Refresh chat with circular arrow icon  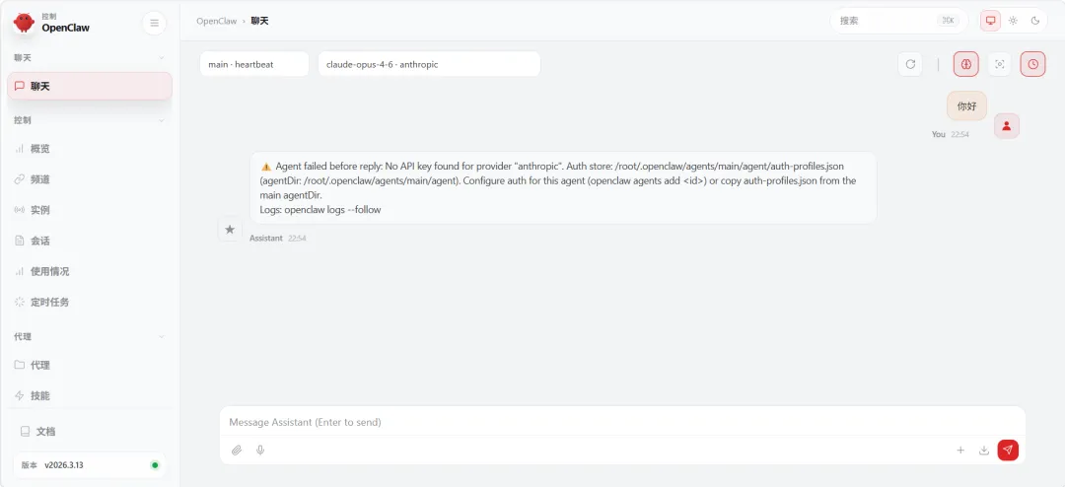point(910,64)
